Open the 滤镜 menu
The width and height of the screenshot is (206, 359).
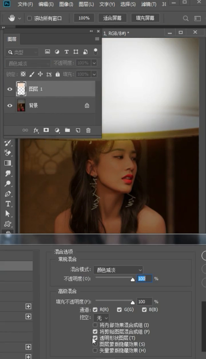(x=149, y=4)
